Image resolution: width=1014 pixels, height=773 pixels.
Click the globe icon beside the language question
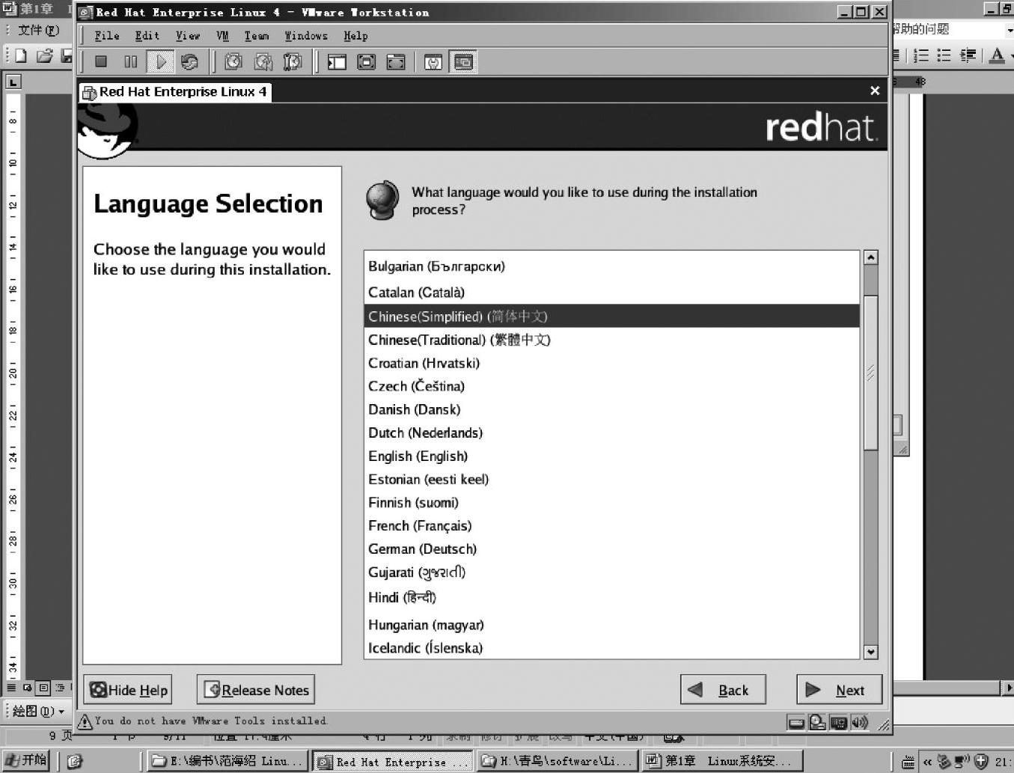point(382,200)
